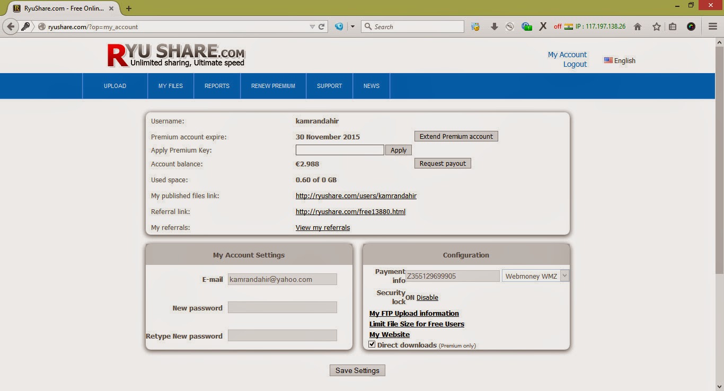This screenshot has width=724, height=391.
Task: Click the US flag language icon
Action: (x=608, y=60)
